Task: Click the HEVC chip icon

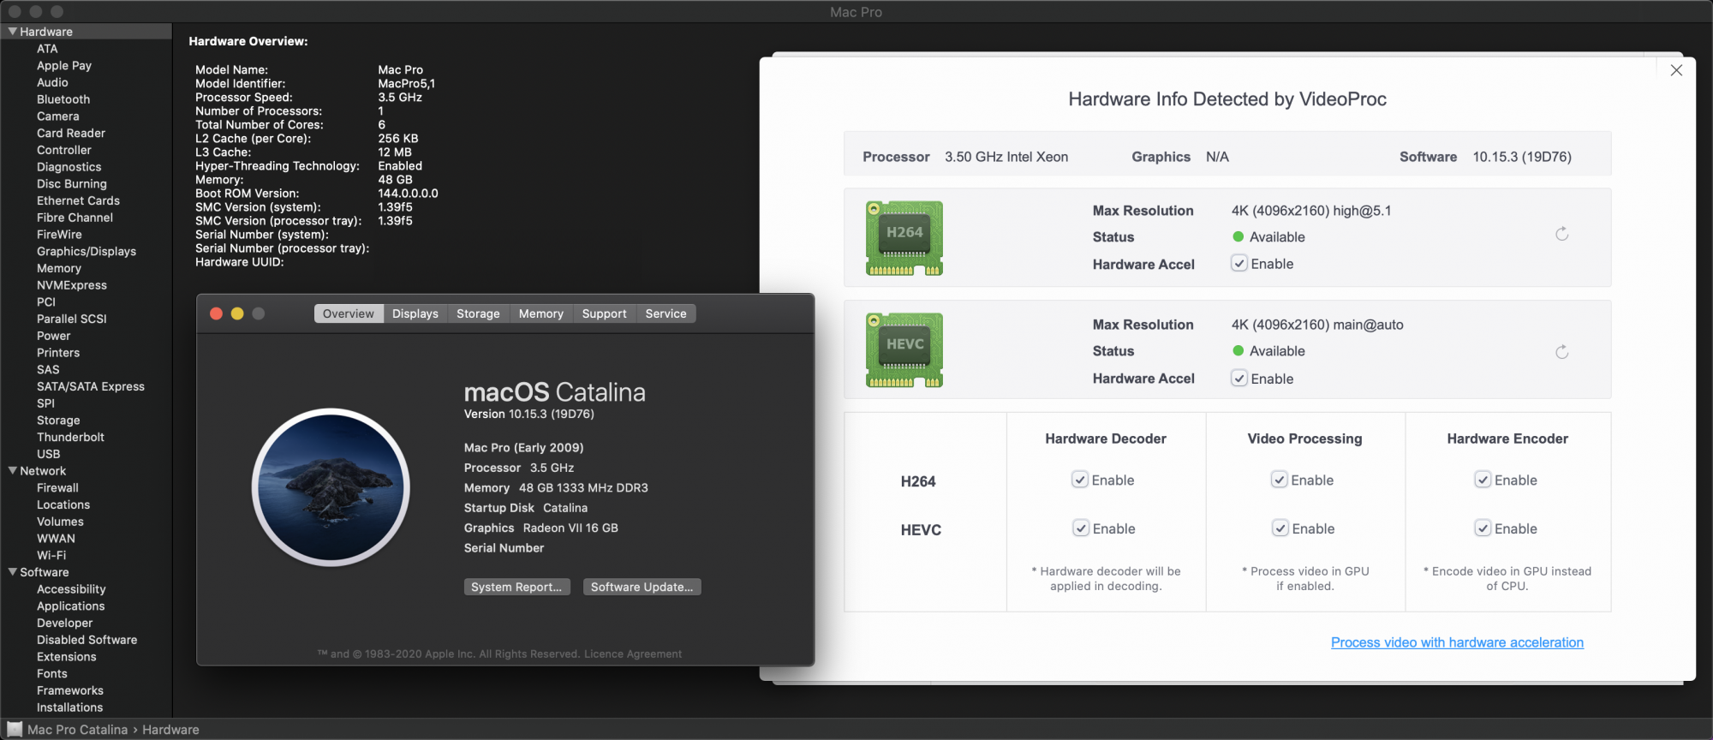Action: point(904,350)
